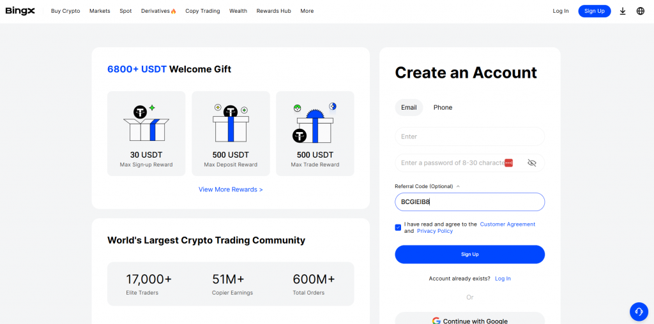The width and height of the screenshot is (654, 324).
Task: Open View More Rewards link
Action: click(231, 189)
